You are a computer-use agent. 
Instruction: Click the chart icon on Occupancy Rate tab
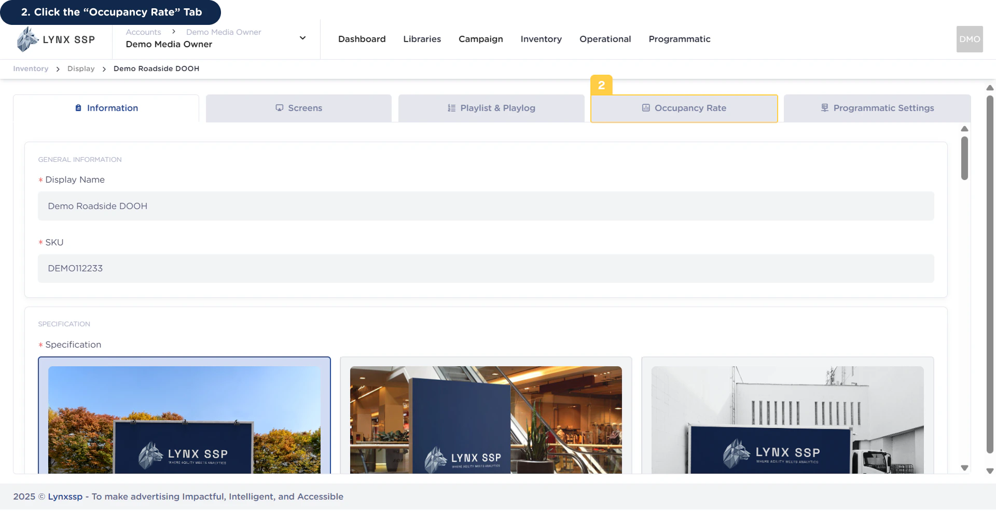(x=646, y=108)
